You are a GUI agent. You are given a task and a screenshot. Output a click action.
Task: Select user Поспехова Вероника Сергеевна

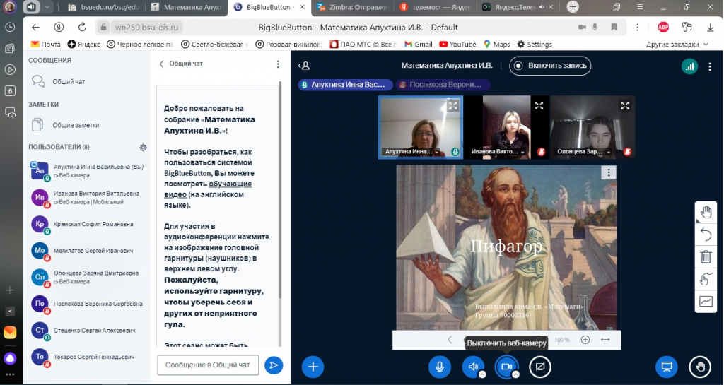tap(88, 304)
